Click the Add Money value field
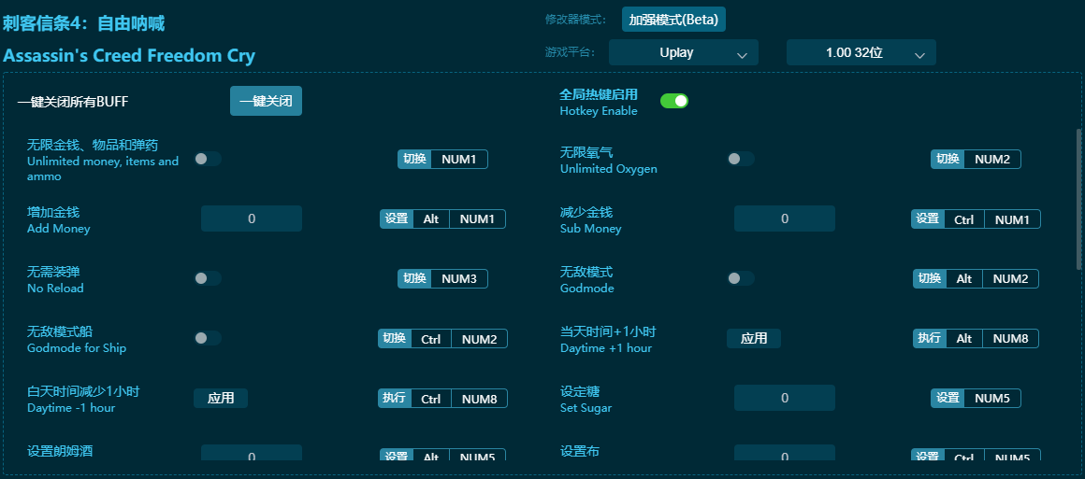Image resolution: width=1085 pixels, height=479 pixels. [x=252, y=218]
